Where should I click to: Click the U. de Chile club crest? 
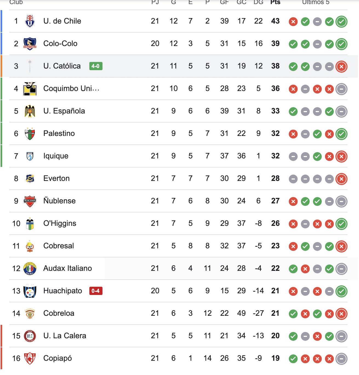pyautogui.click(x=30, y=21)
